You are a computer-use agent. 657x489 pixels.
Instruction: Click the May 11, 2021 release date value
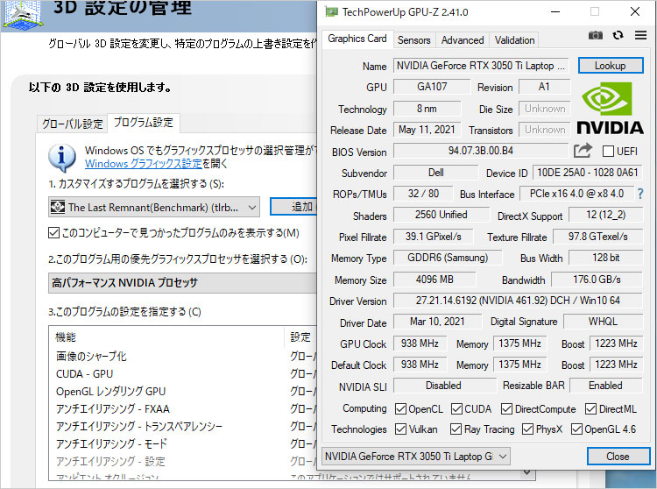coord(427,130)
